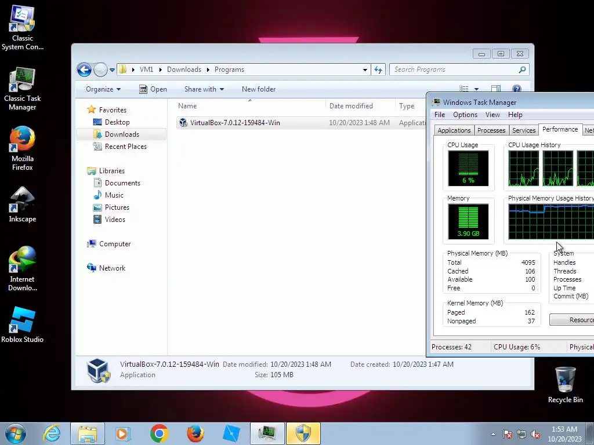Expand VM1 breadcrumb arrow in address bar
The height and width of the screenshot is (445, 594).
(x=161, y=70)
